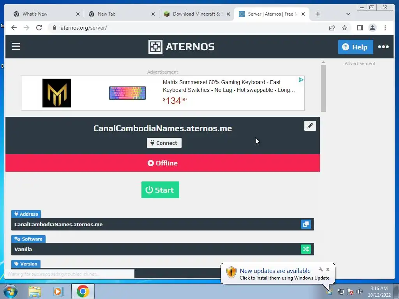Bookmark this page with star
This screenshot has width=399, height=299.
[344, 28]
